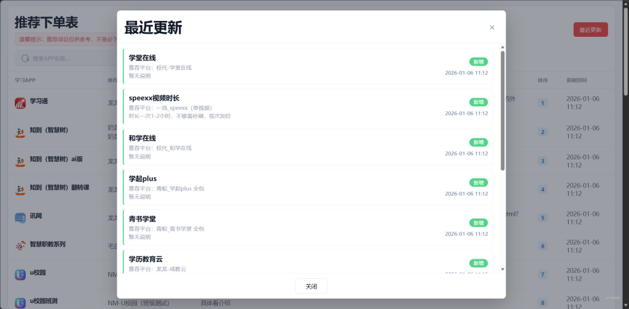Click the 知到（智慧树） app icon

click(x=20, y=132)
